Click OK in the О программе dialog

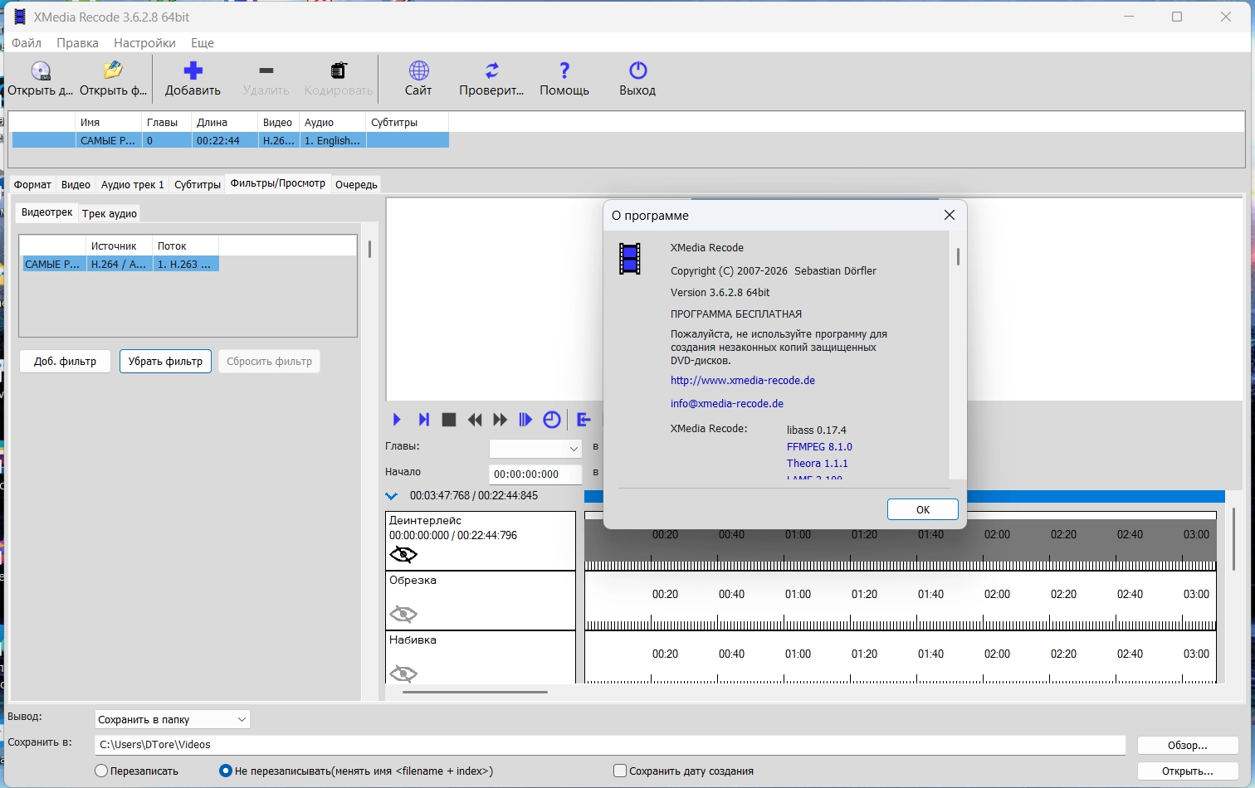coord(922,509)
